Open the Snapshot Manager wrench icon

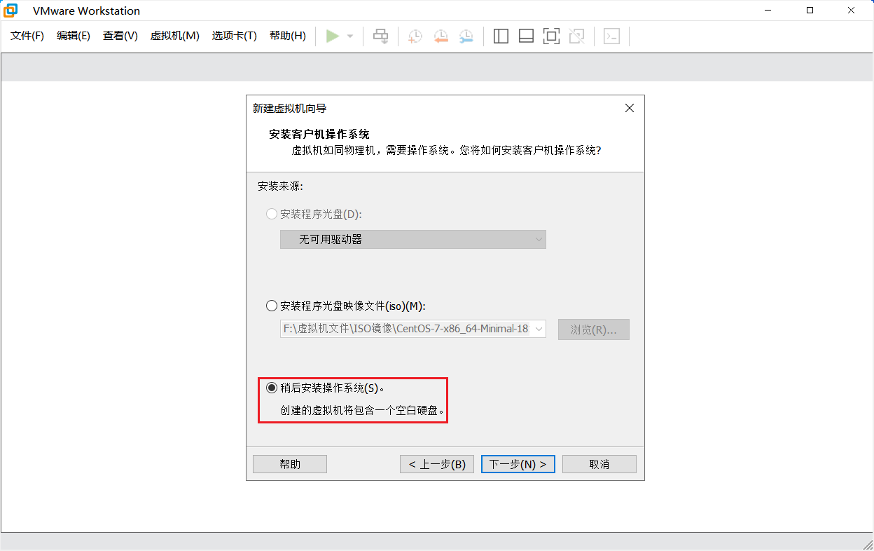click(x=466, y=36)
